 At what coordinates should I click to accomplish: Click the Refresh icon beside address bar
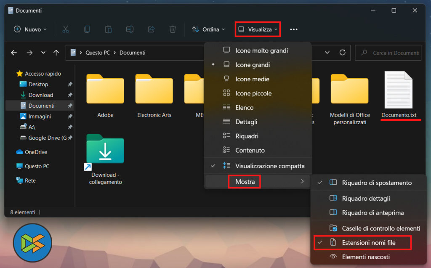point(343,53)
